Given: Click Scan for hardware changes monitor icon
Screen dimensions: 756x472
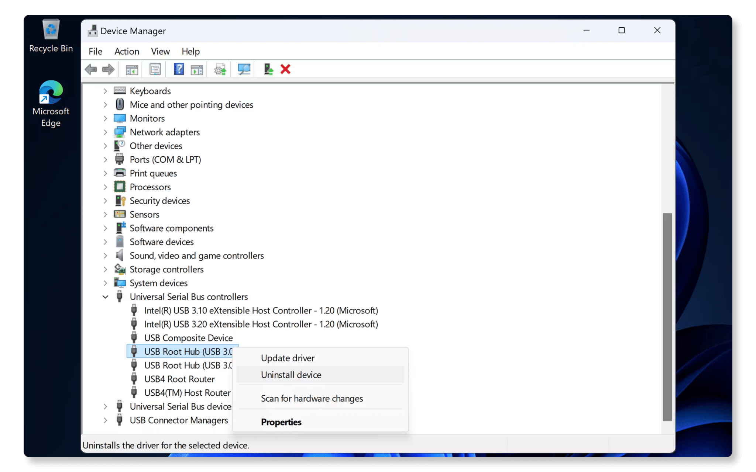Looking at the screenshot, I should click(x=244, y=69).
